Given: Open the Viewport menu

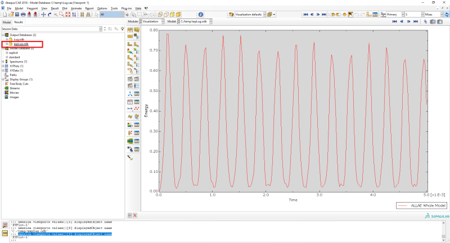Looking at the screenshot, I should click(x=32, y=8).
